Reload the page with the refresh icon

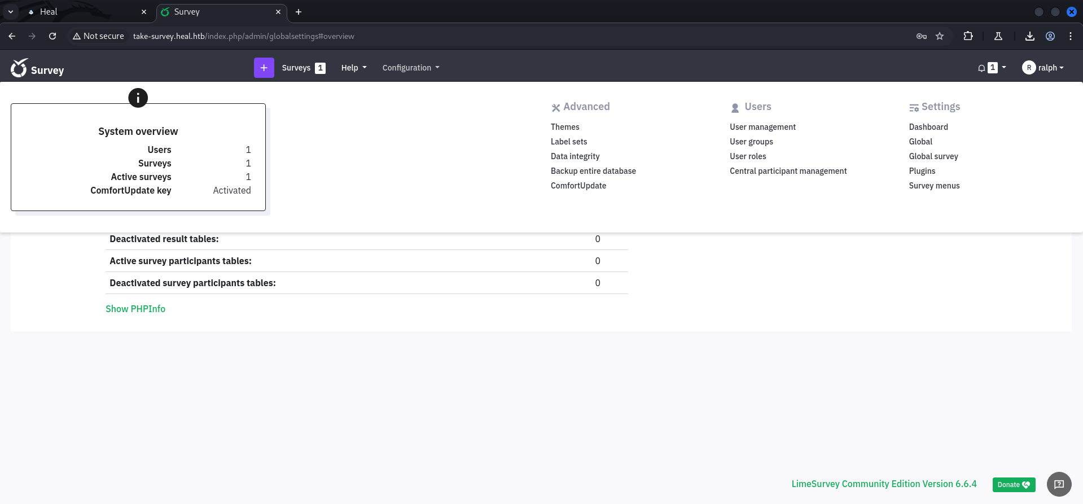(x=52, y=36)
